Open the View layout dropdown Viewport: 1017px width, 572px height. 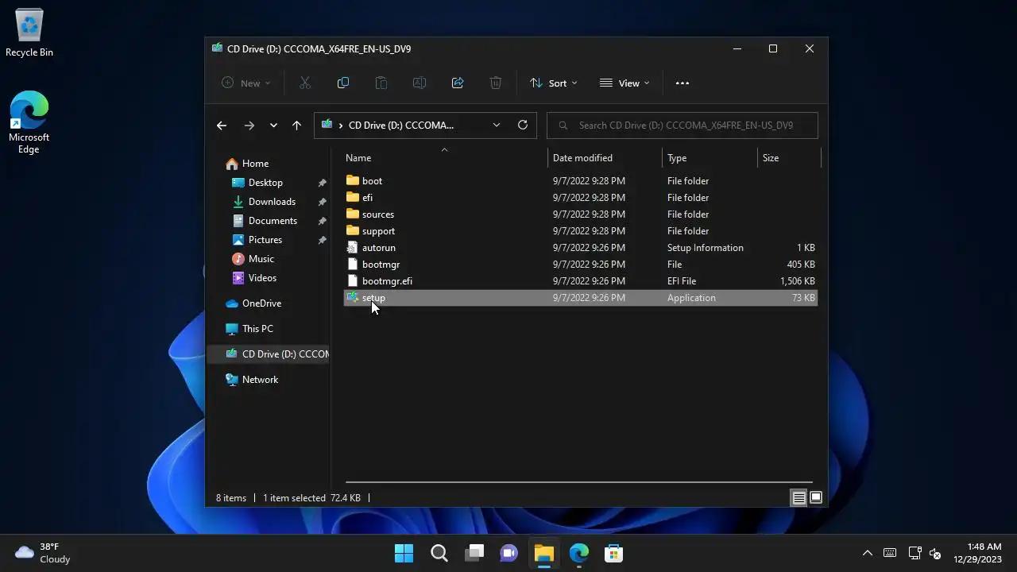coord(625,83)
